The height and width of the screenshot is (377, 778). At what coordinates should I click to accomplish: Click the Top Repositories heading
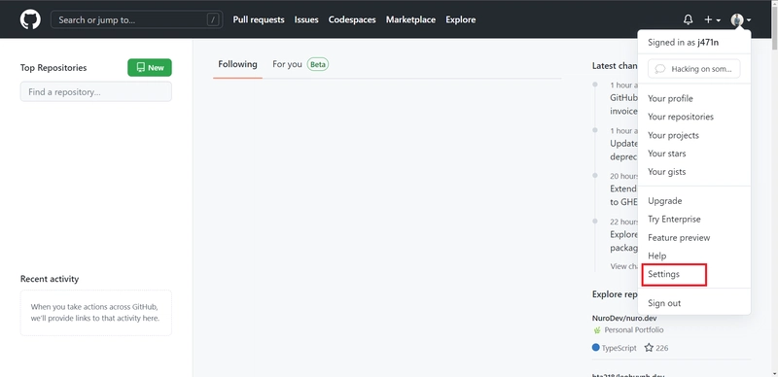pos(53,67)
